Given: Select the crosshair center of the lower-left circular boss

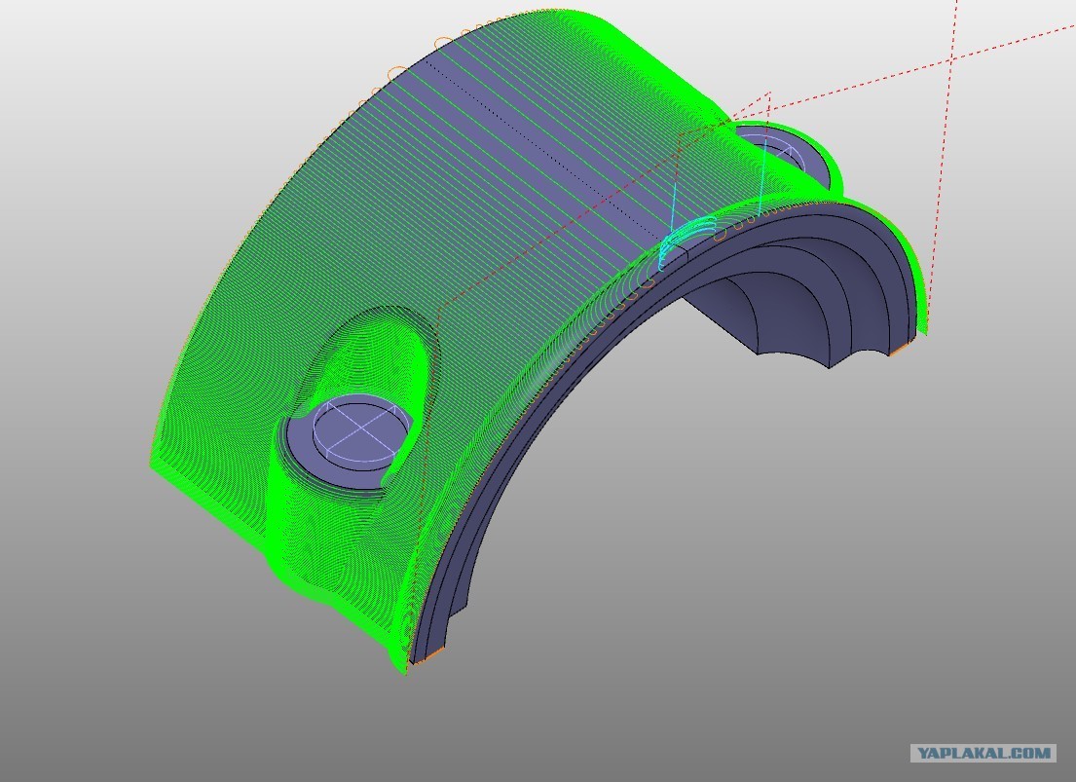Looking at the screenshot, I should (x=361, y=428).
